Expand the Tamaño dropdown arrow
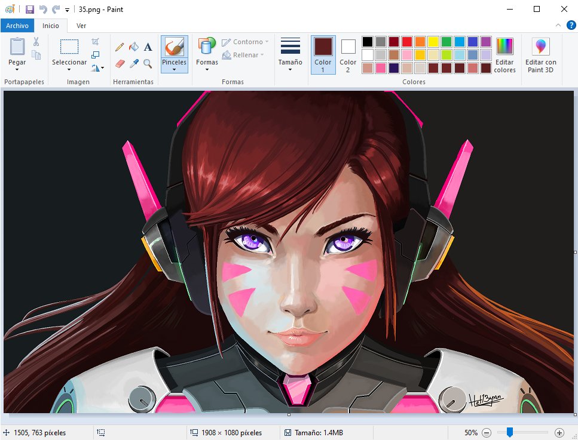The height and width of the screenshot is (440, 578). pos(290,70)
